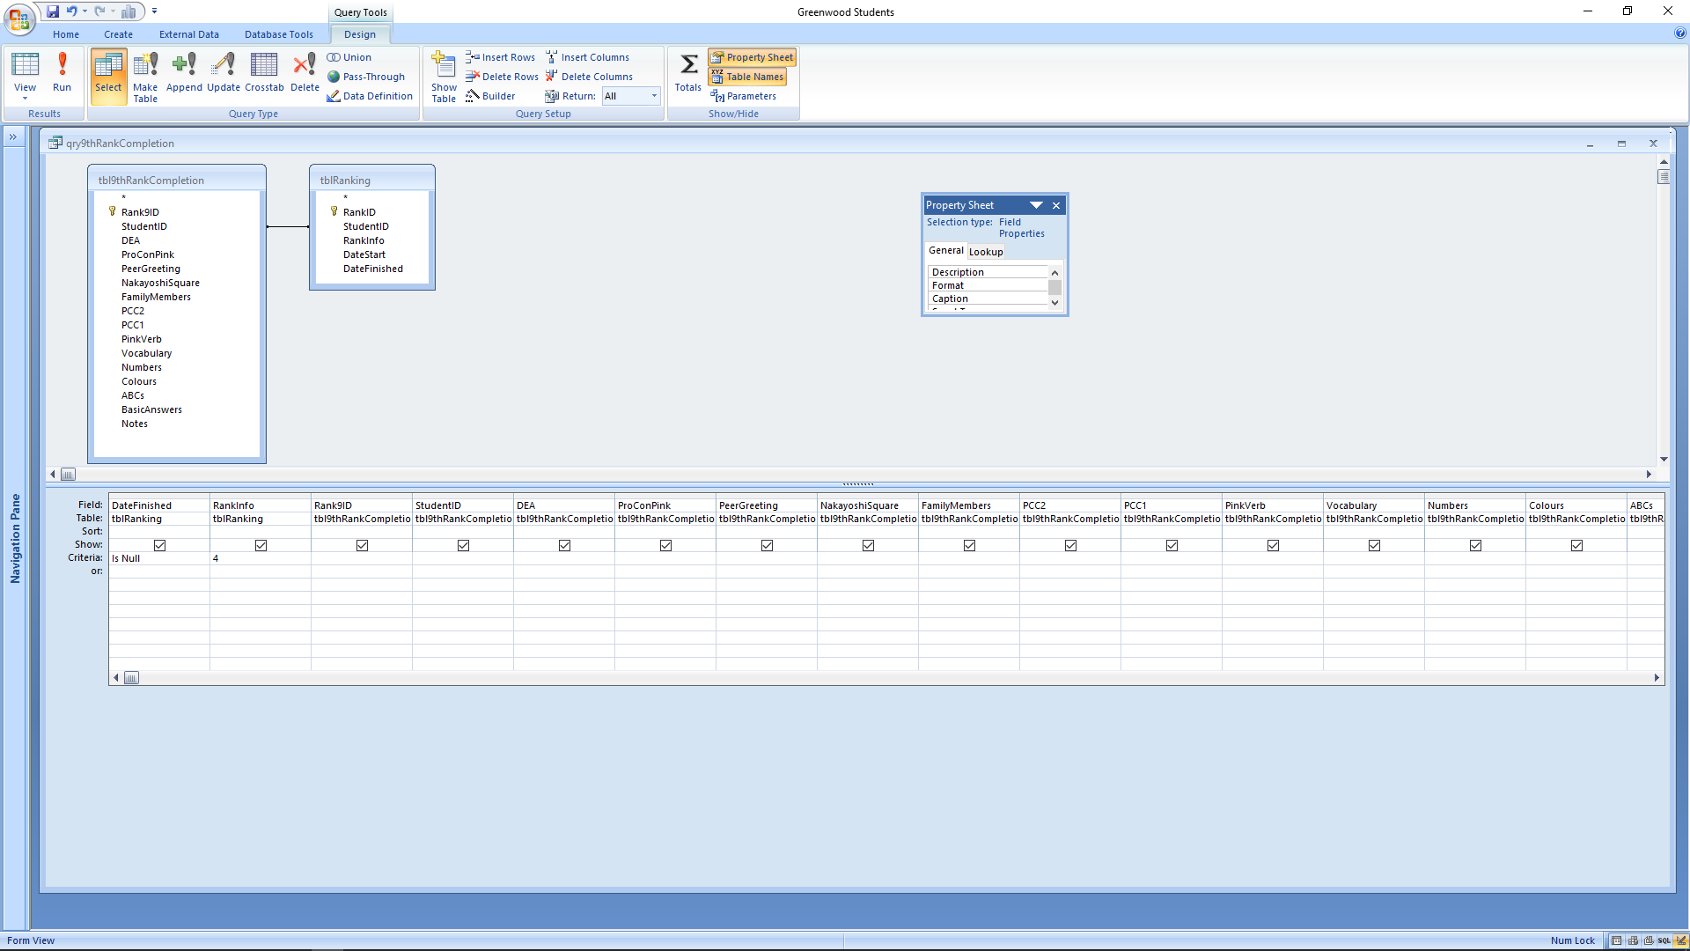1690x951 pixels.
Task: Open the Show Table dialog
Action: 444,77
